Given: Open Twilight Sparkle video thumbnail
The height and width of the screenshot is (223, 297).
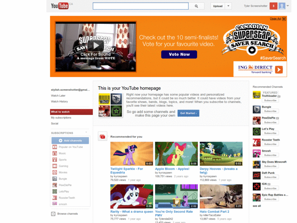Looking at the screenshot, I should (132, 154).
